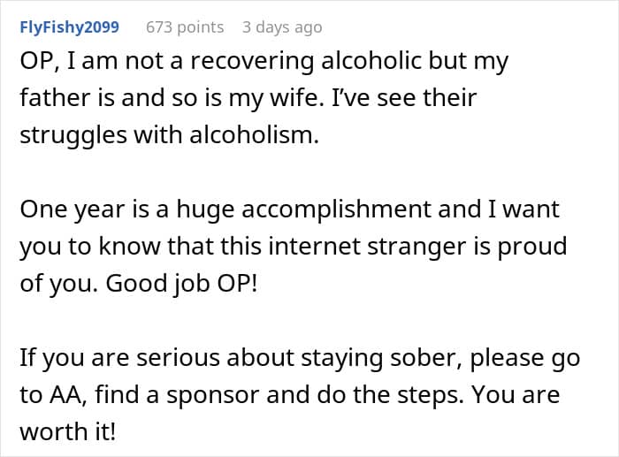Click the 3 days ago timestamp
The height and width of the screenshot is (457, 619).
coord(282,27)
